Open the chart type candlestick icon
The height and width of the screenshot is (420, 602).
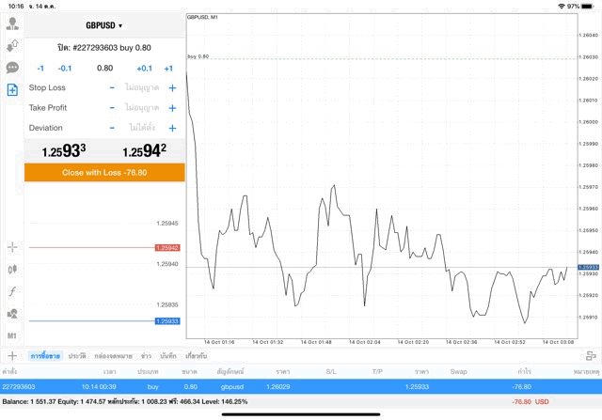coord(12,270)
